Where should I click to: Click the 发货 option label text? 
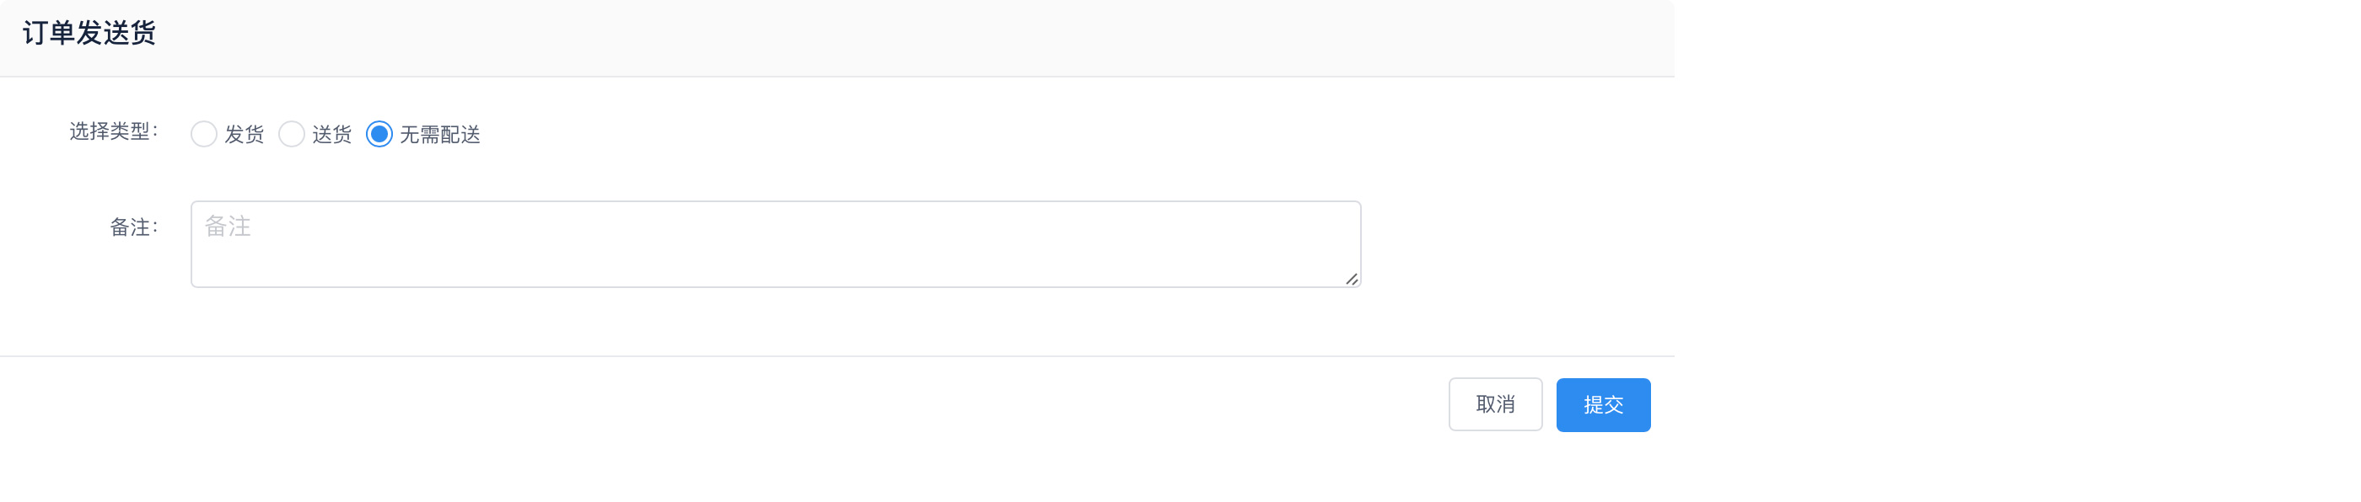[244, 135]
